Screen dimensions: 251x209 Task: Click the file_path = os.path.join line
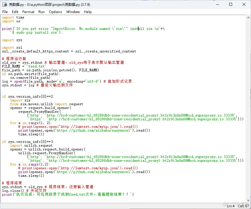(51, 70)
